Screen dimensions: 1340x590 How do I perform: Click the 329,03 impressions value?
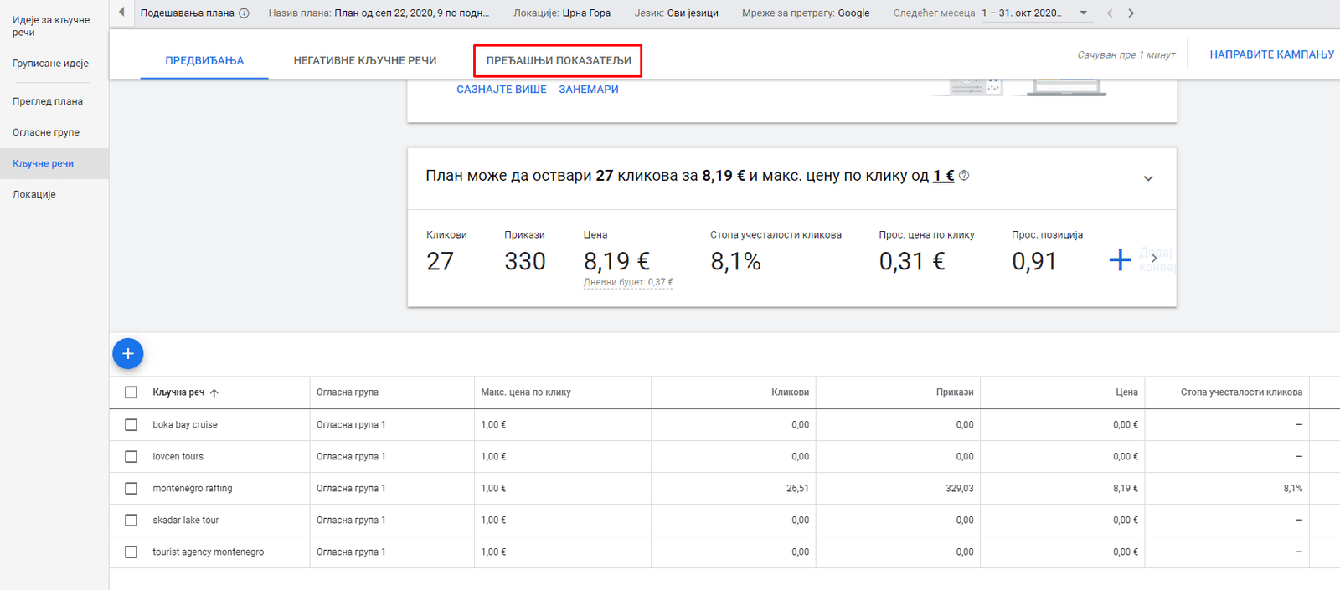coord(960,489)
